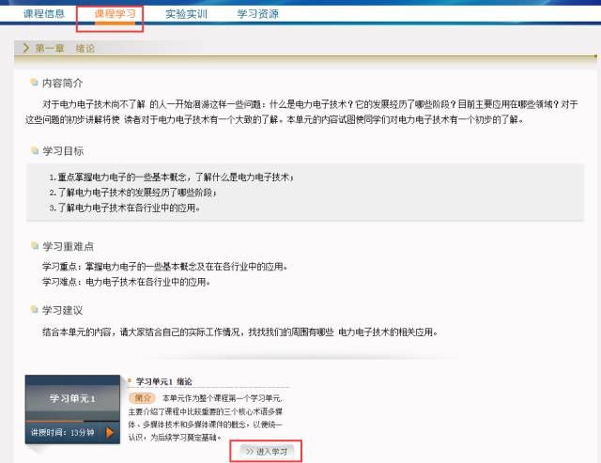Click the folder icon beside 学习建议
The image size is (601, 463).
(x=35, y=309)
